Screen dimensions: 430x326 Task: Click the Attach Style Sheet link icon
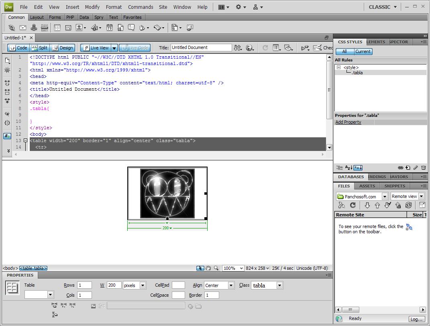pos(400,168)
